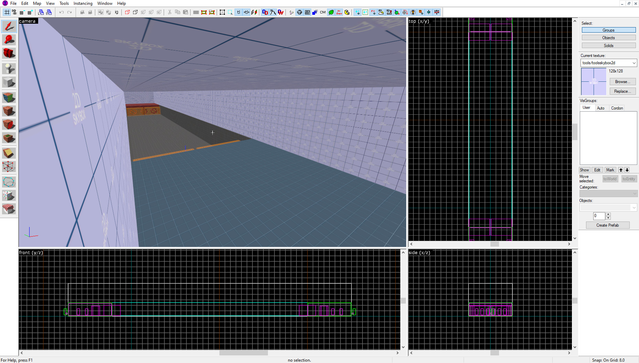This screenshot has height=363, width=639.
Task: Click the load window state icon
Action: (41, 12)
